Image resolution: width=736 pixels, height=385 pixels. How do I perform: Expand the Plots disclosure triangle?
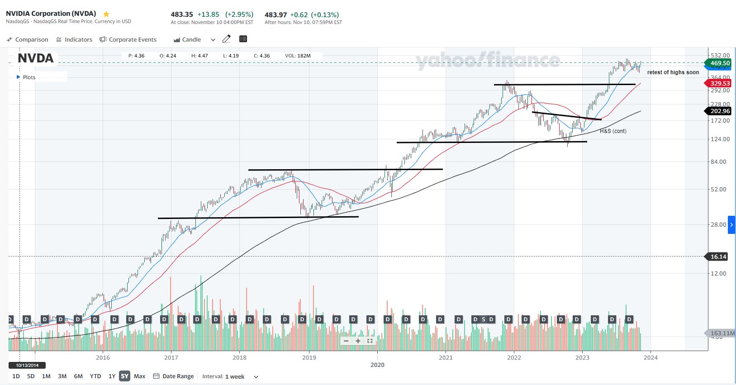click(19, 77)
